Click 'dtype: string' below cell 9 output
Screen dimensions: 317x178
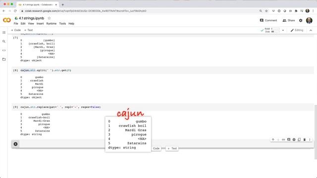pos(31,134)
